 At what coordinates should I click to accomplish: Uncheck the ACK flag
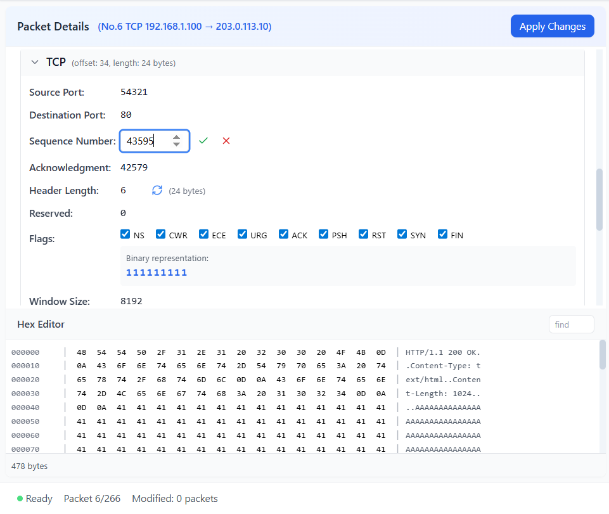pos(283,234)
